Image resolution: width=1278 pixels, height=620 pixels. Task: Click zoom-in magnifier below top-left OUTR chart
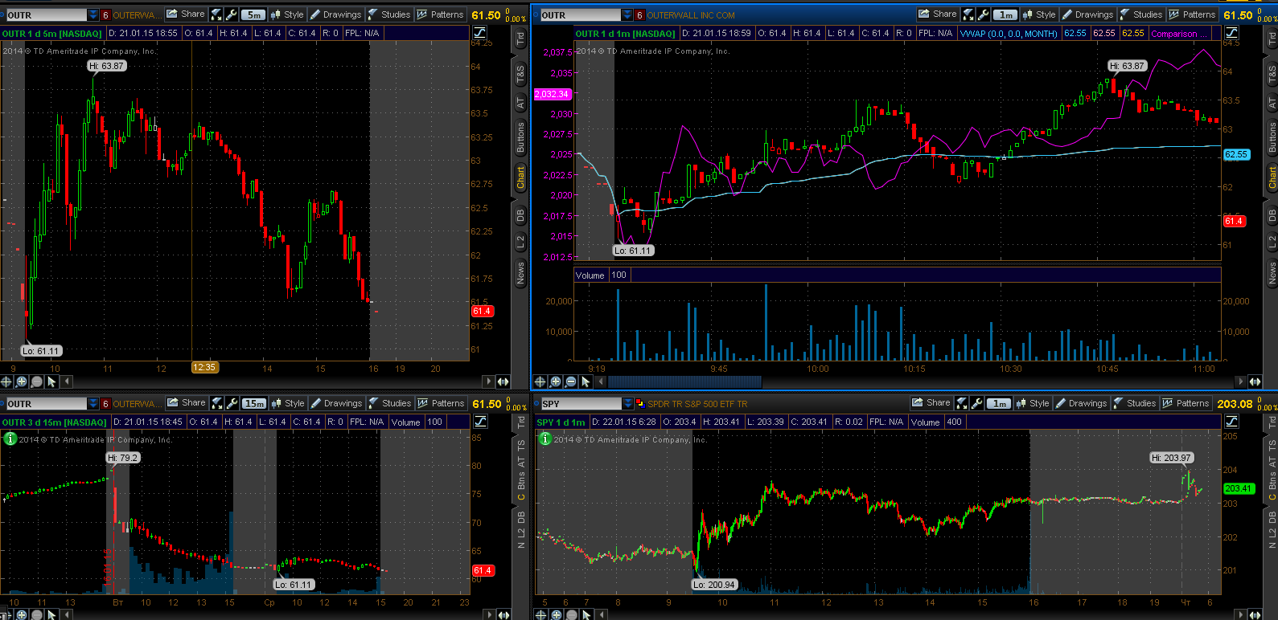pyautogui.click(x=21, y=381)
